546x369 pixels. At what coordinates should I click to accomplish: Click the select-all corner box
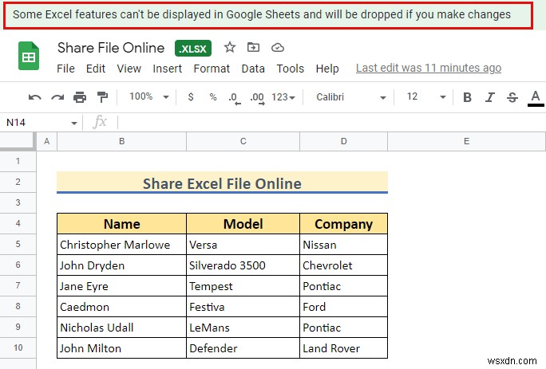(18, 141)
